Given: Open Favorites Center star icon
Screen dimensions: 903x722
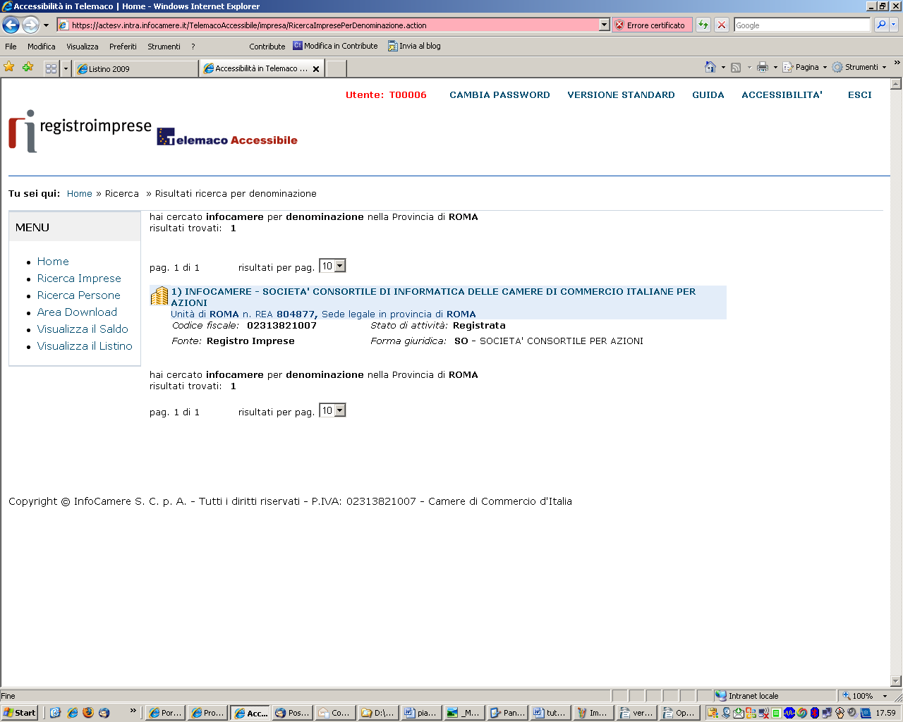Looking at the screenshot, I should tap(9, 67).
